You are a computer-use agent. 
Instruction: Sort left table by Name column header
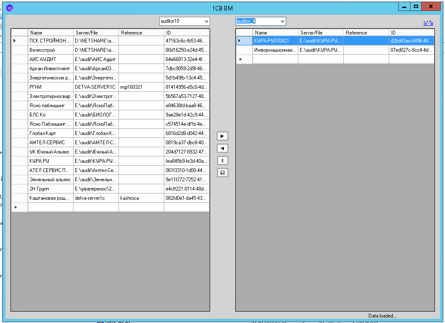[50, 32]
